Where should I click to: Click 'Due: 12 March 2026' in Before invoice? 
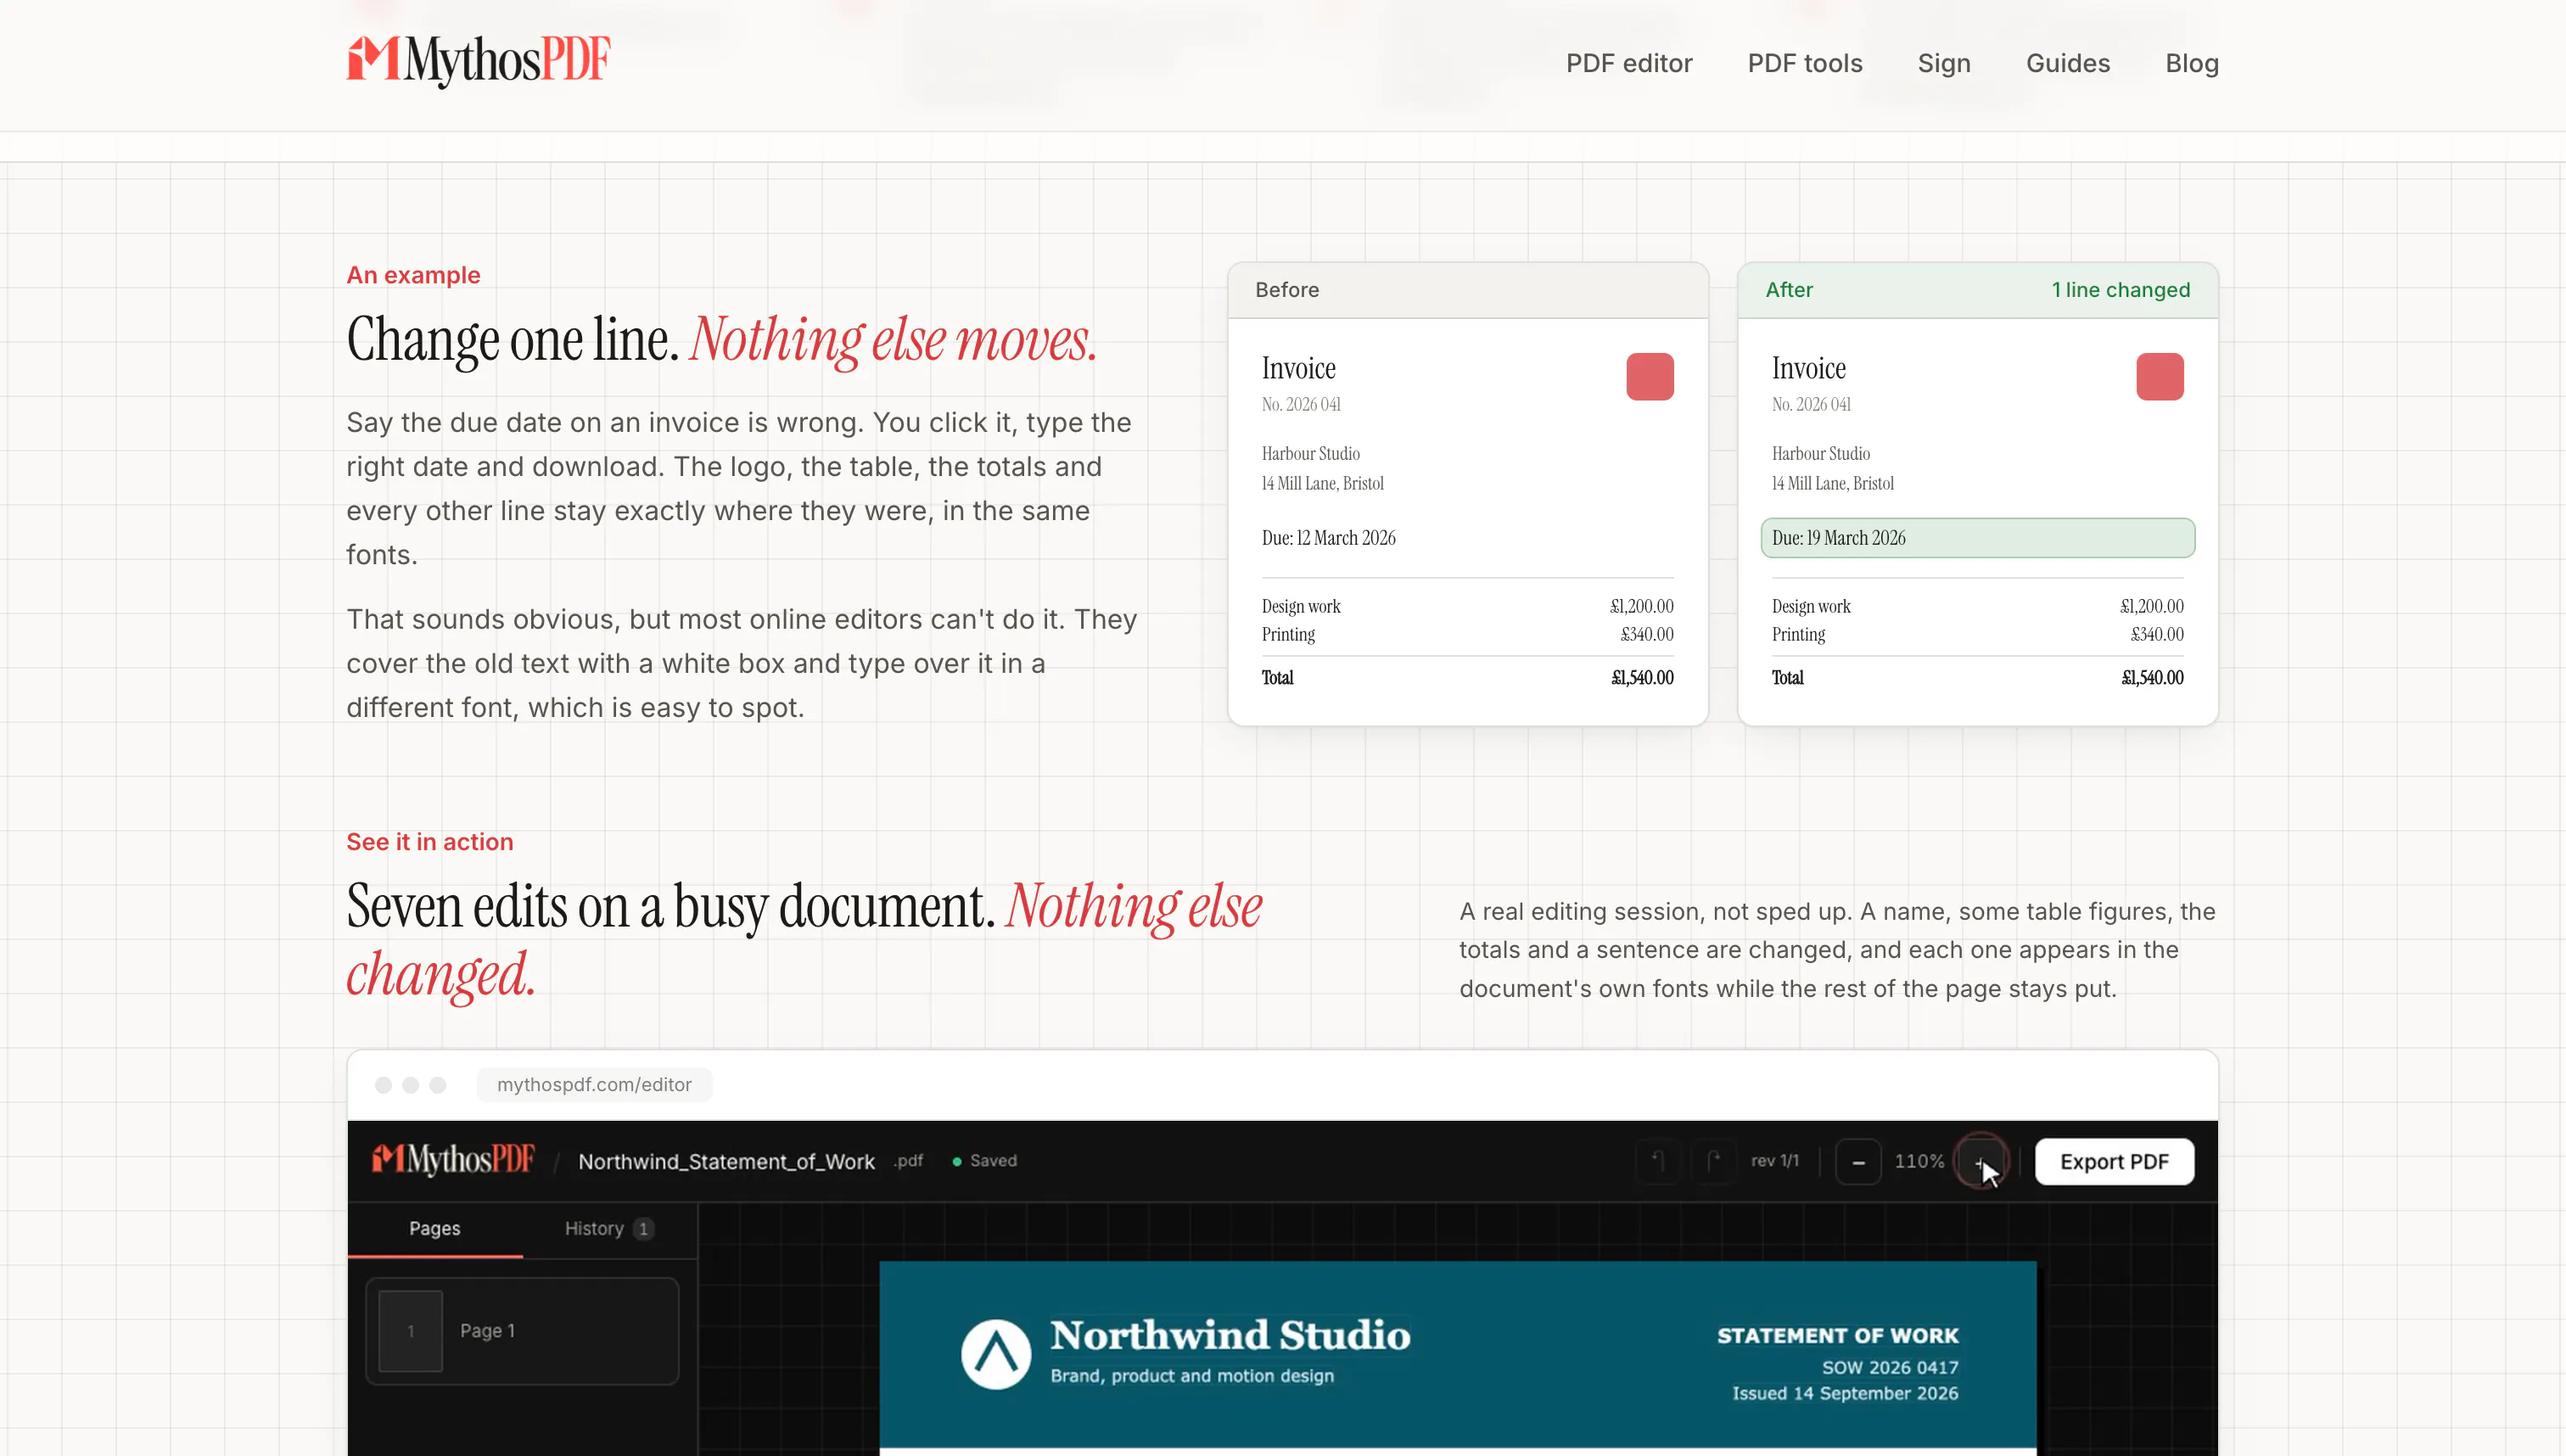coord(1328,538)
